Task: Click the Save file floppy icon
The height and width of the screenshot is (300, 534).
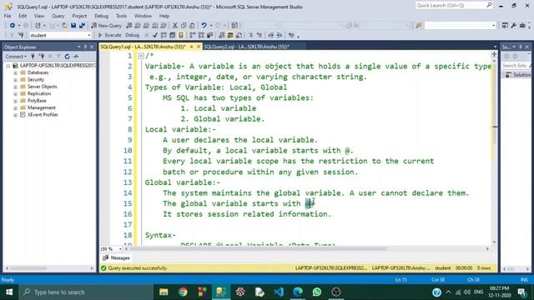Action: [x=73, y=26]
